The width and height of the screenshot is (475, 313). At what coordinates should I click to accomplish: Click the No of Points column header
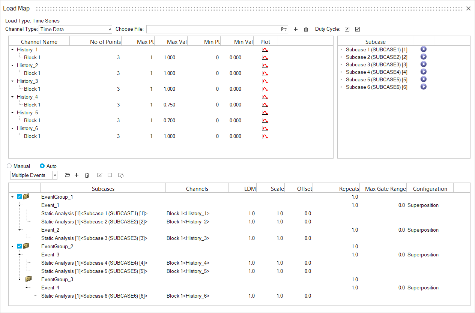coord(96,42)
